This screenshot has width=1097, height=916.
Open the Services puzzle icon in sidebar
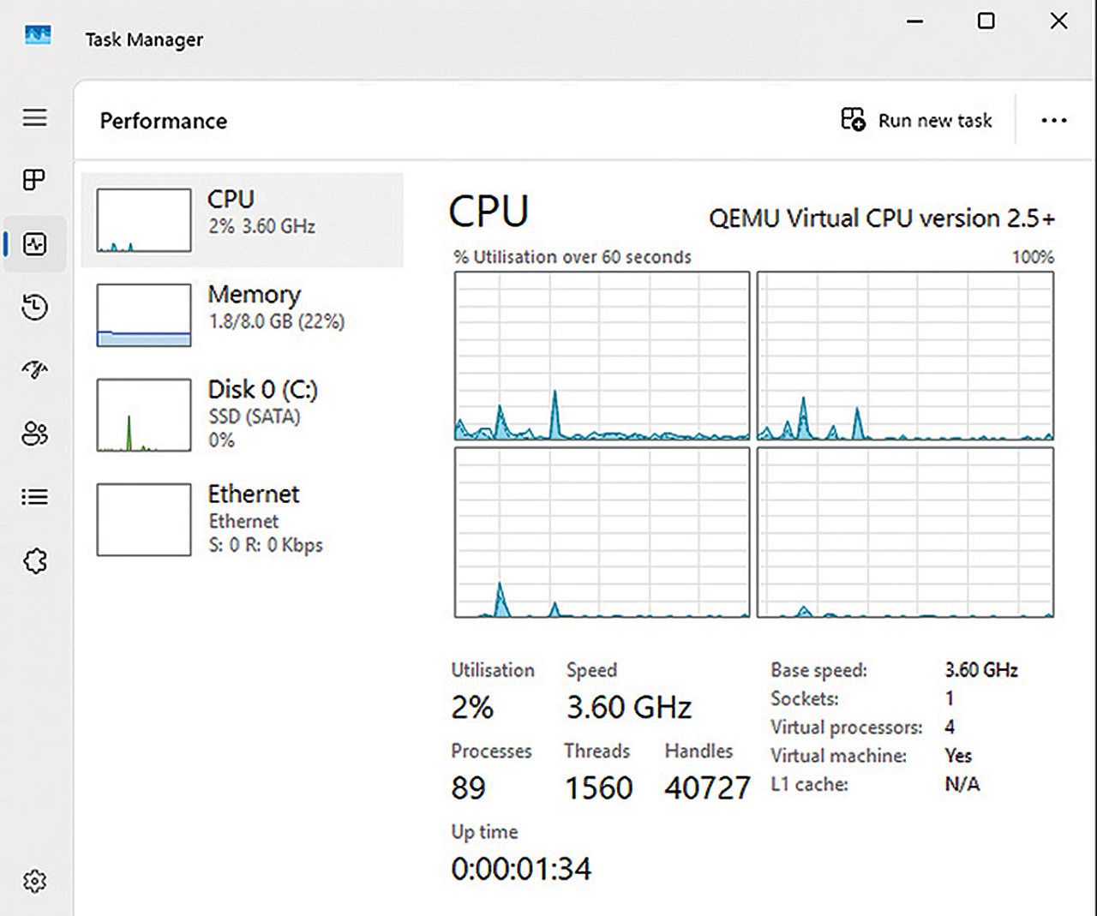pos(34,561)
